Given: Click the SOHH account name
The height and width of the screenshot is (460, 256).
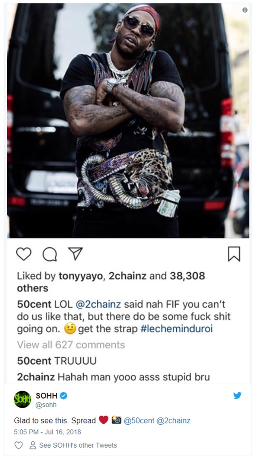Looking at the screenshot, I should coord(47,396).
